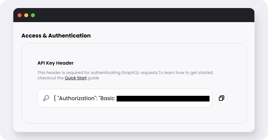Screen dimensions: 268x140
Task: Open the Quick Start guide link
Action: pyautogui.click(x=76, y=78)
